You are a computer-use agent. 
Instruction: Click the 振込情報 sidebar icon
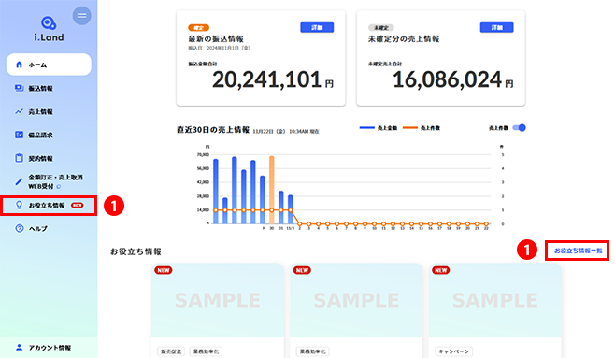[x=19, y=88]
